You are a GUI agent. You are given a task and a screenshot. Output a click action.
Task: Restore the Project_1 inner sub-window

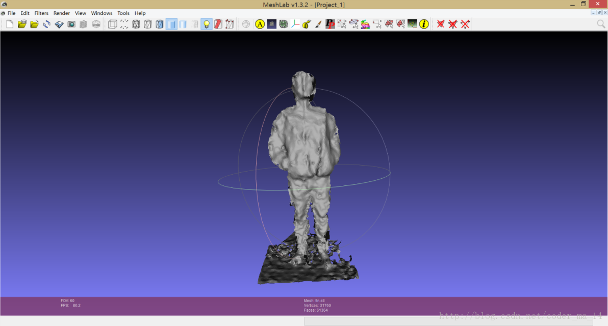tap(599, 12)
